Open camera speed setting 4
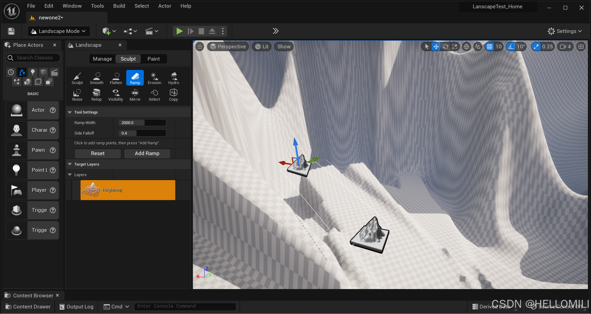591x314 pixels. 565,47
